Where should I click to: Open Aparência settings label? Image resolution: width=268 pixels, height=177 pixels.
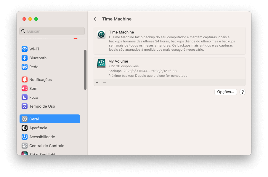[x=38, y=128]
